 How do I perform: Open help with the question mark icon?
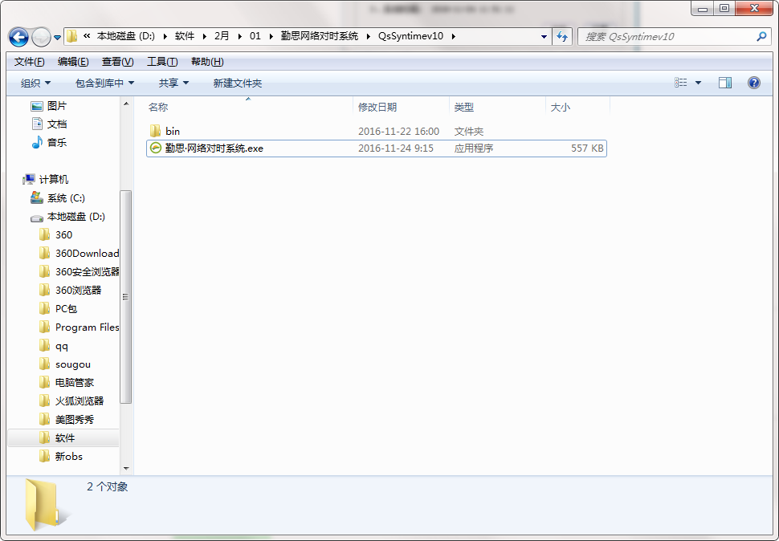pos(753,83)
